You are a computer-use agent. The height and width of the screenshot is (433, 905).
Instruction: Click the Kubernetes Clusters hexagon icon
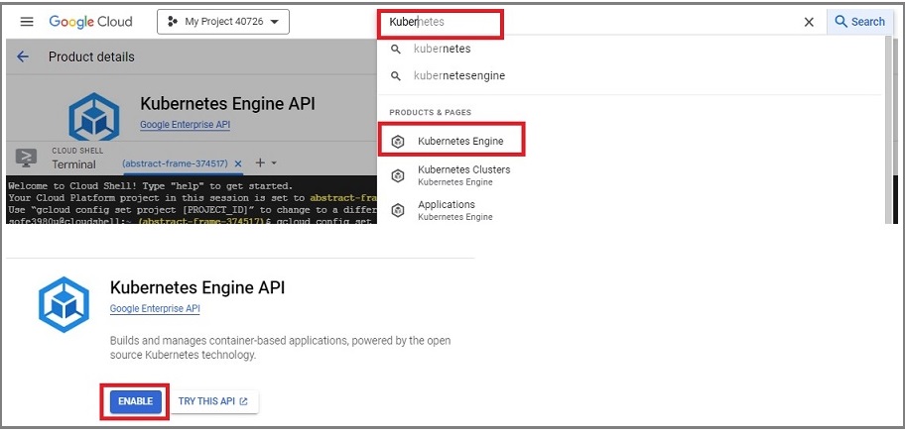click(398, 175)
